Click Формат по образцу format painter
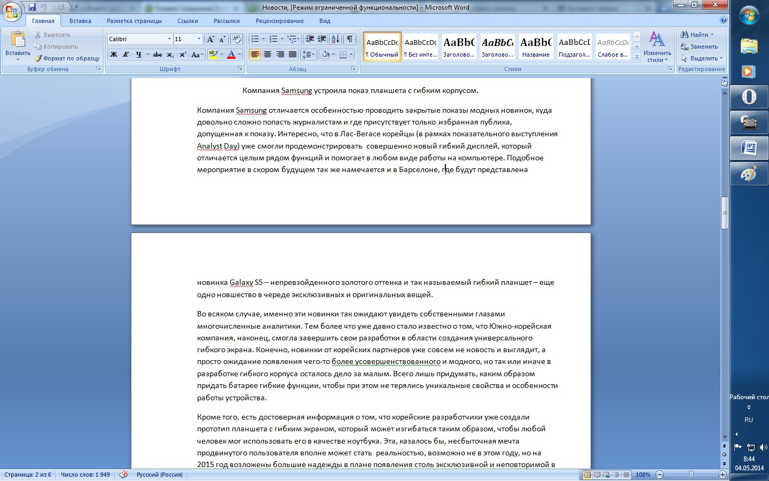The width and height of the screenshot is (769, 481). tap(67, 58)
